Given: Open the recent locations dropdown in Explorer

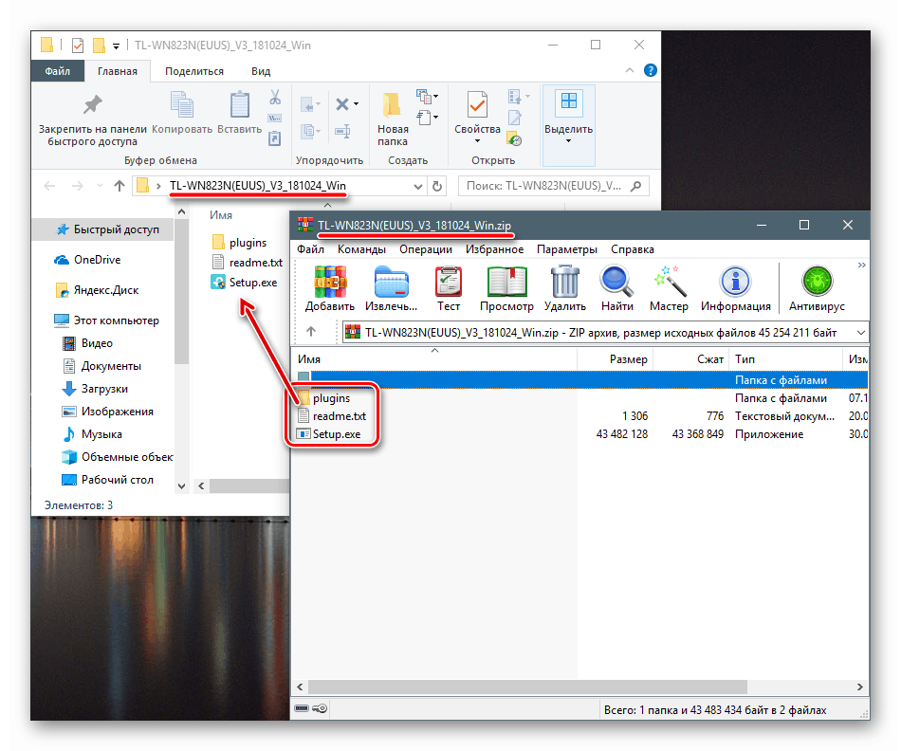Looking at the screenshot, I should 100,186.
